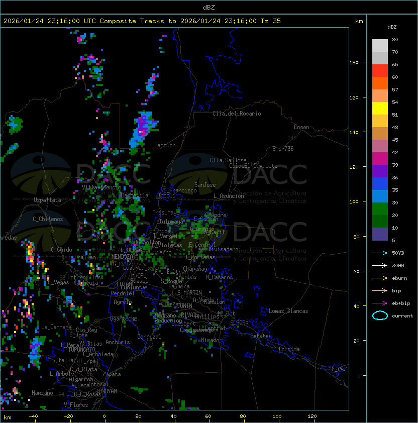Click the Divisadero map label
The width and height of the screenshot is (418, 423).
pos(223,249)
